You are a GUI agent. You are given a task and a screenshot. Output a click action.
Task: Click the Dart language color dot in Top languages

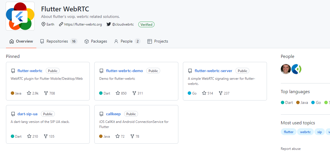[x=283, y=103]
